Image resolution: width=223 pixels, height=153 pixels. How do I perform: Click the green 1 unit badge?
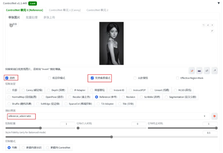(33, 3)
